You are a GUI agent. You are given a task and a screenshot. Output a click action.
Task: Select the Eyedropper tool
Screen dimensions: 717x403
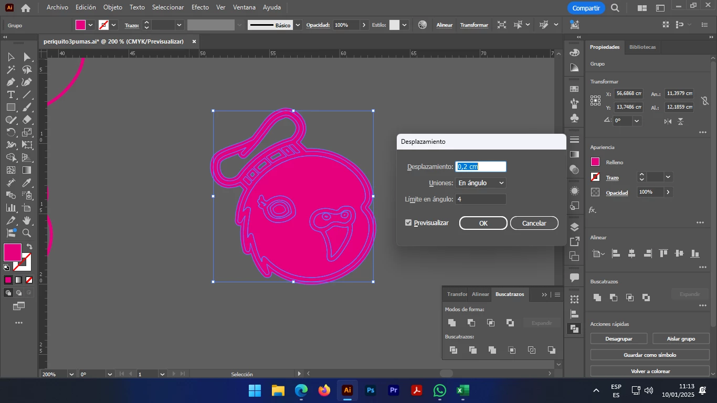[27, 183]
